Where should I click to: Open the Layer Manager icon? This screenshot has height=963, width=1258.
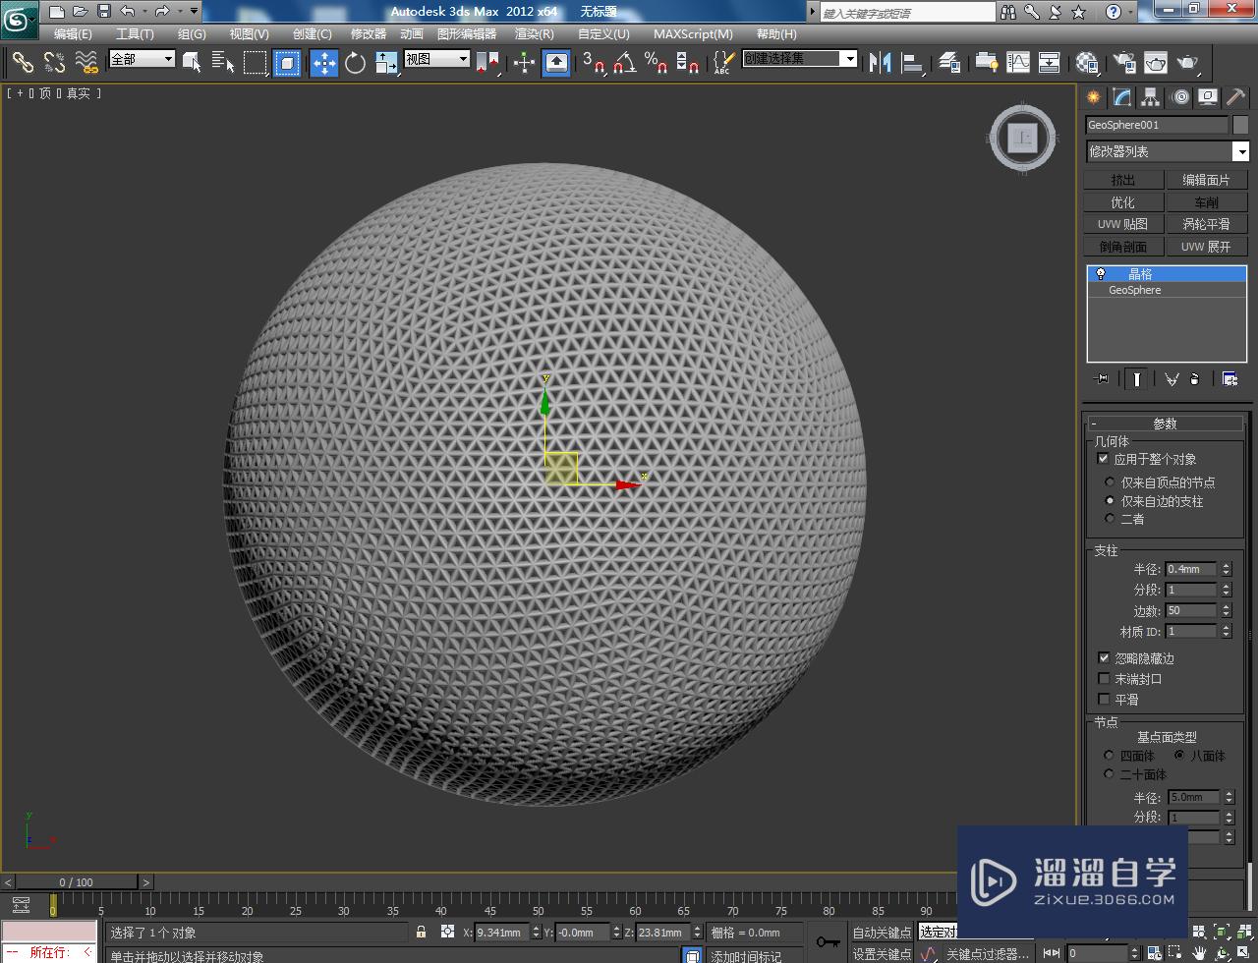coord(948,63)
